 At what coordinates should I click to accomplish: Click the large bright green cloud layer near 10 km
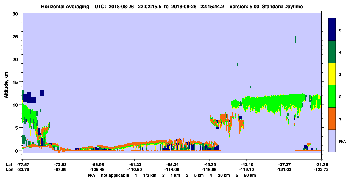[275, 103]
